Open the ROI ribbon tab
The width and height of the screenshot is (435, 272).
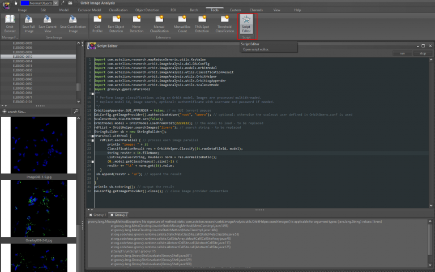point(173,10)
